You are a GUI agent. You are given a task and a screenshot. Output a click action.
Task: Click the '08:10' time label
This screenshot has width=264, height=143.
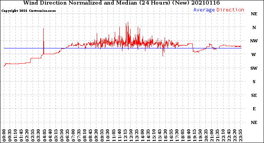pos(85,135)
